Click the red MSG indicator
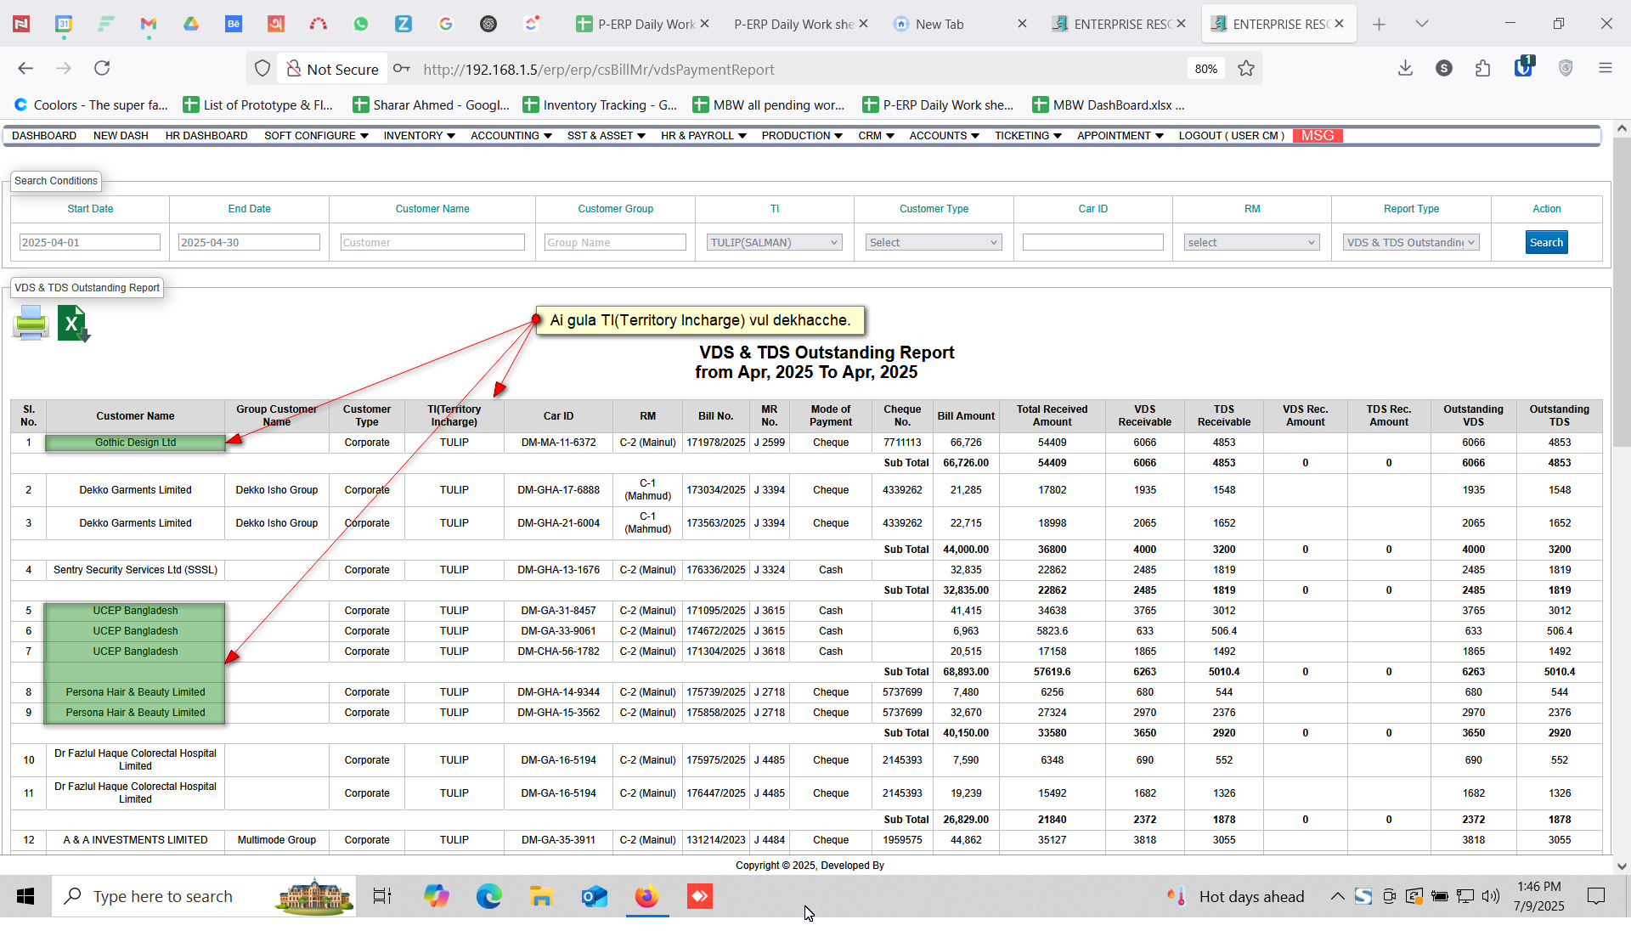 point(1317,136)
